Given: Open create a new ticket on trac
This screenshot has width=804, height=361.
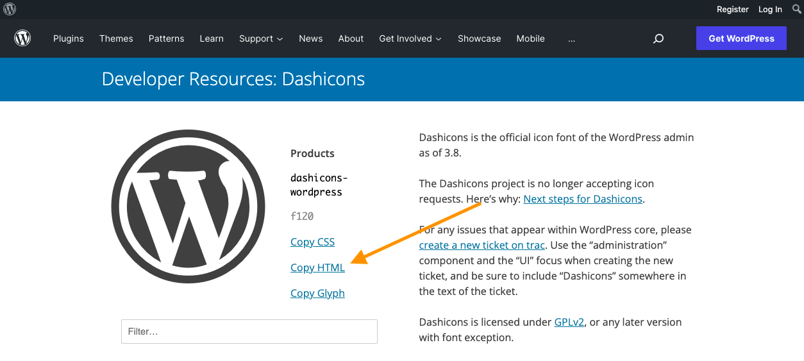Looking at the screenshot, I should pos(482,245).
